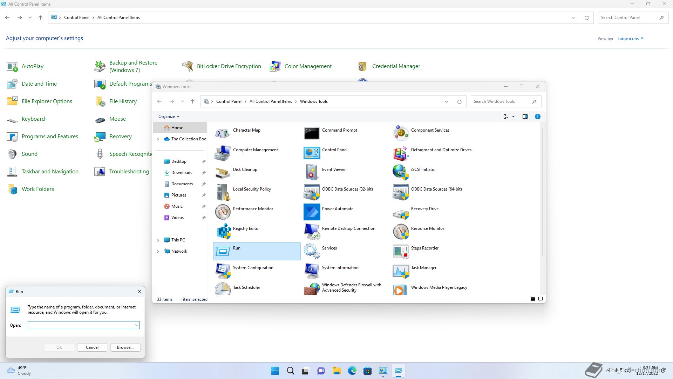This screenshot has width=673, height=379.
Task: Click the Search Windows Tools box
Action: (x=506, y=101)
